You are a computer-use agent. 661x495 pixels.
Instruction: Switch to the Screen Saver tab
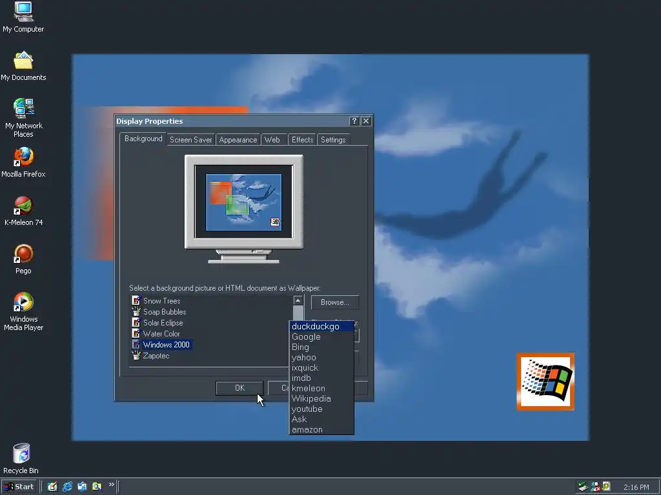(x=190, y=140)
